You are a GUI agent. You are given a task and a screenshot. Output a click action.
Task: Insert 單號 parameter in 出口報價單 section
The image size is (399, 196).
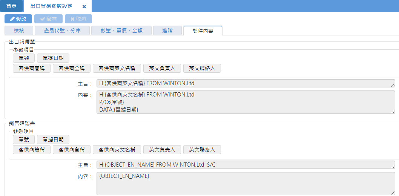point(24,58)
